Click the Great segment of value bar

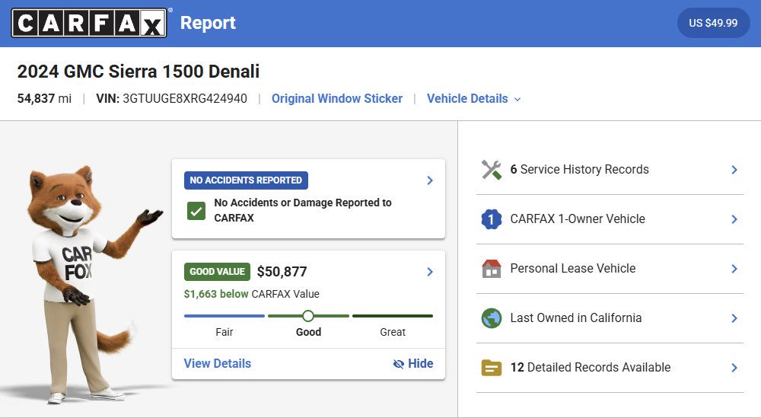coord(393,316)
